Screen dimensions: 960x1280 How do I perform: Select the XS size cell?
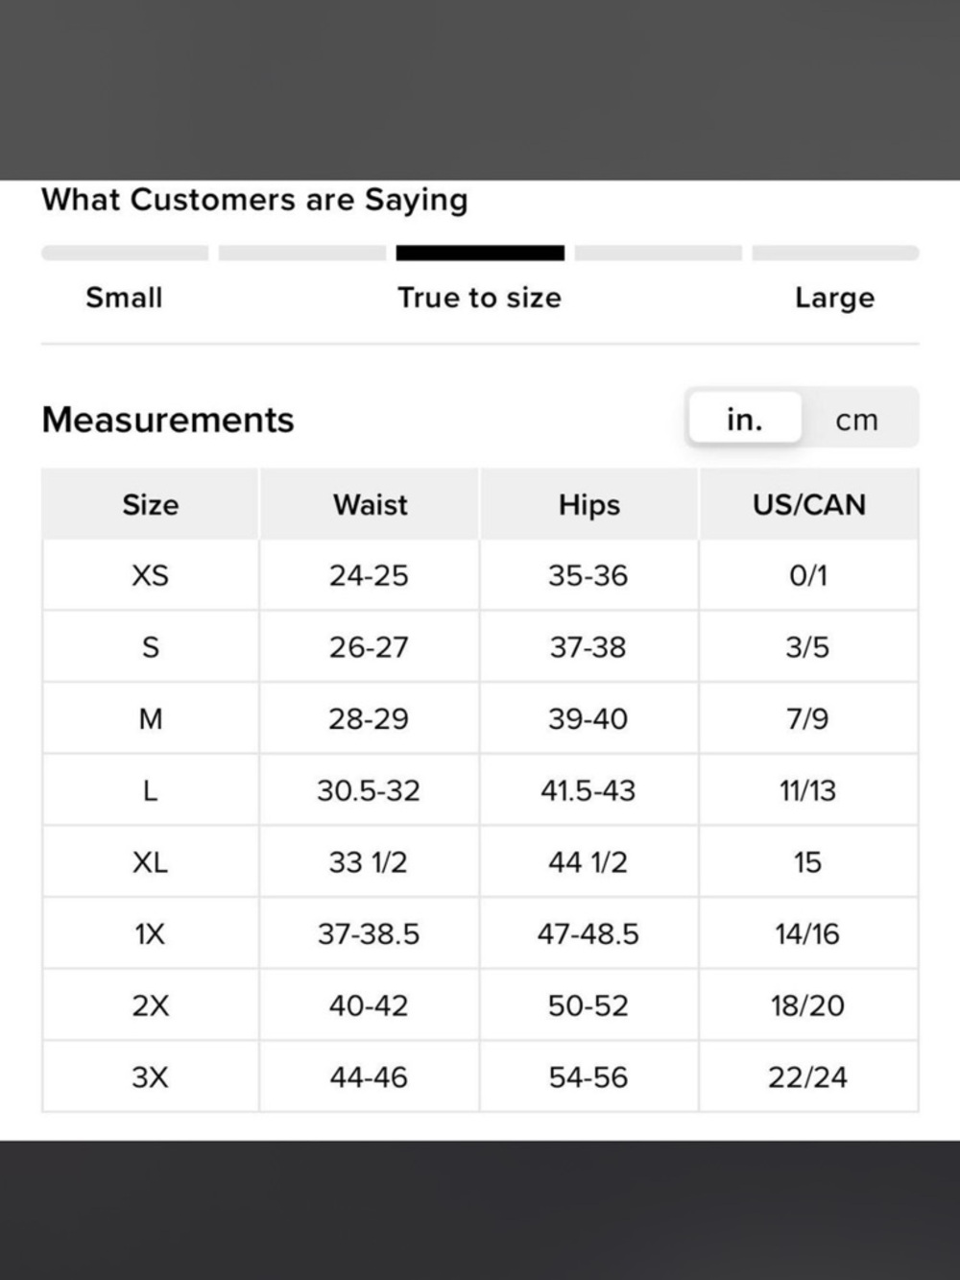(151, 576)
